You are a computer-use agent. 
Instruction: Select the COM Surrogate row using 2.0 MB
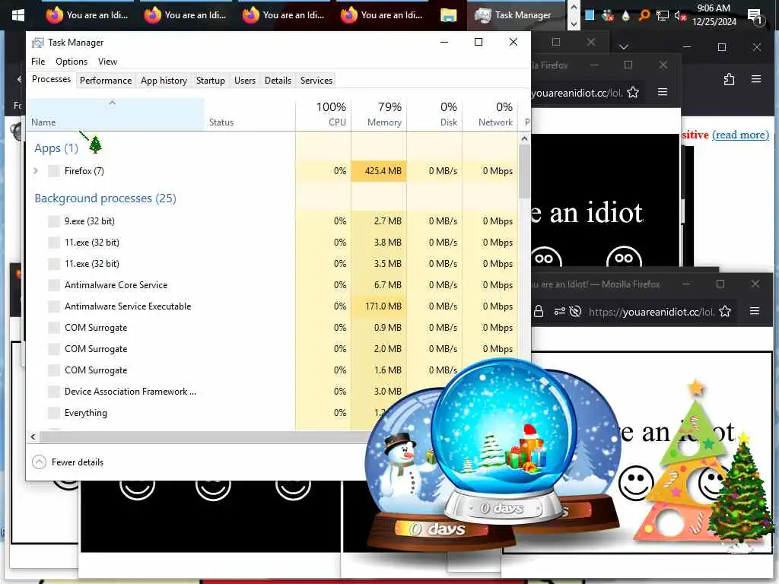[272, 348]
